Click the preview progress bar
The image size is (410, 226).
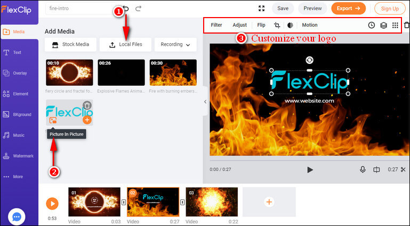(x=310, y=160)
